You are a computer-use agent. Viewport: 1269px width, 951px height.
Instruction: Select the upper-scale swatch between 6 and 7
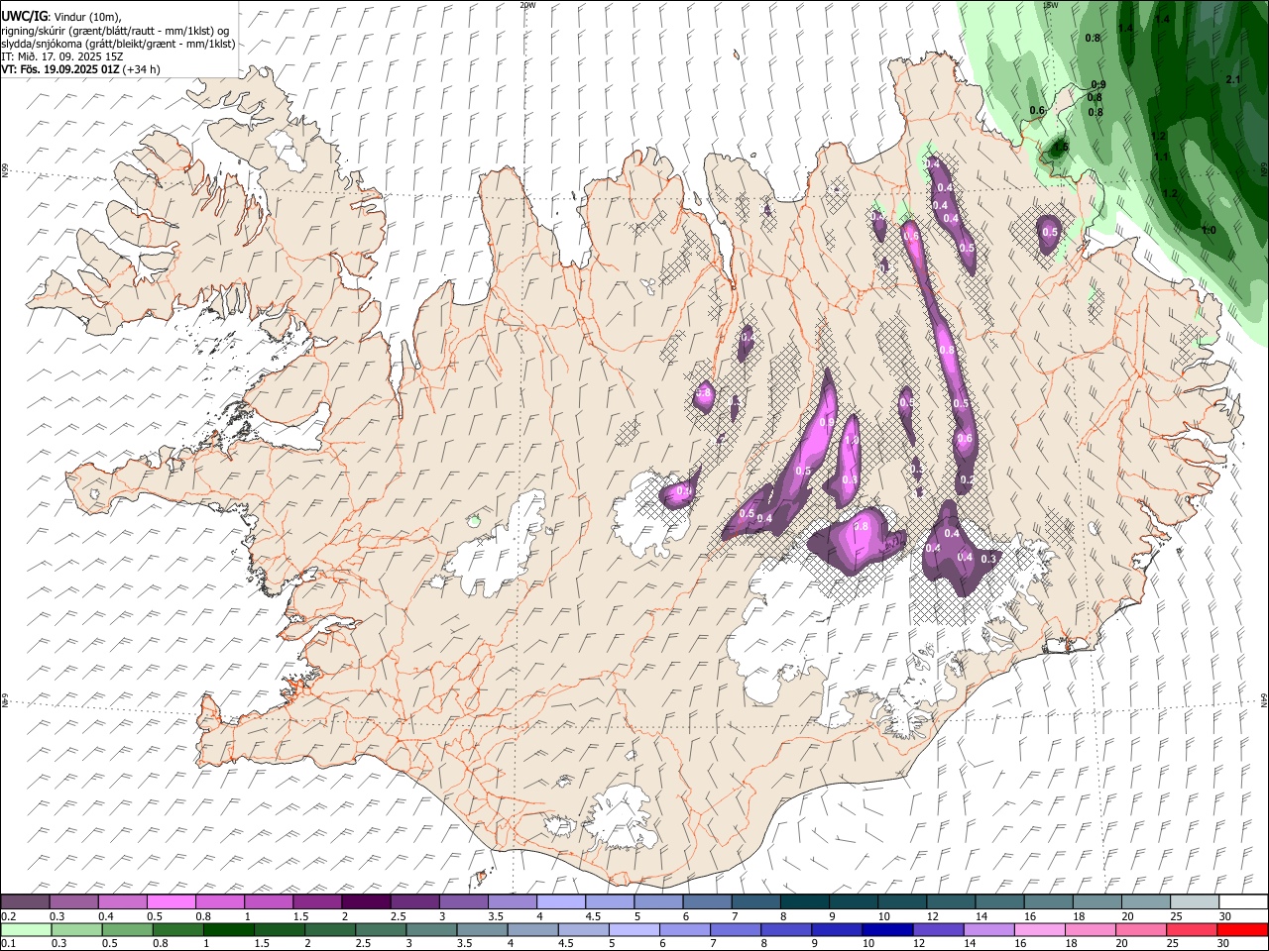(707, 901)
